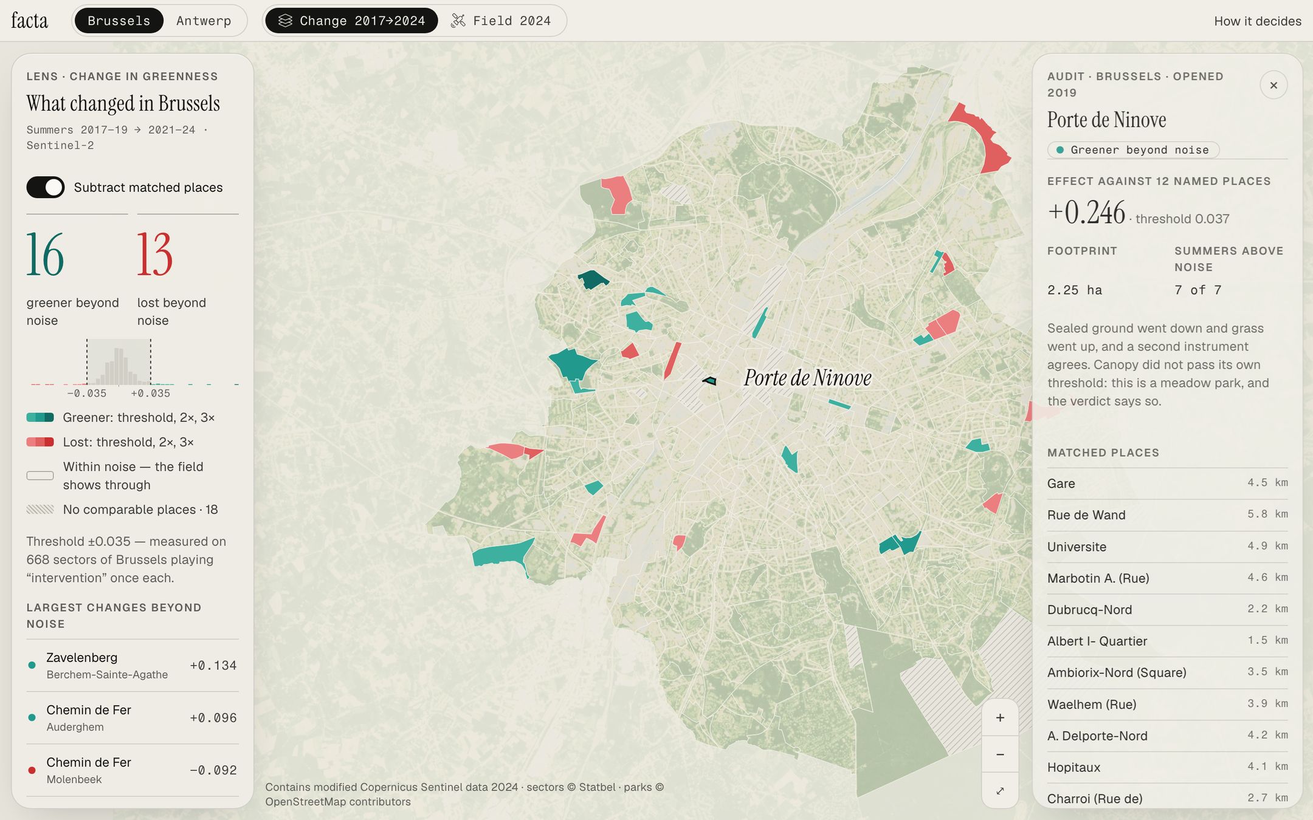Click the fullscreen expand map icon
1313x820 pixels.
pyautogui.click(x=1000, y=790)
